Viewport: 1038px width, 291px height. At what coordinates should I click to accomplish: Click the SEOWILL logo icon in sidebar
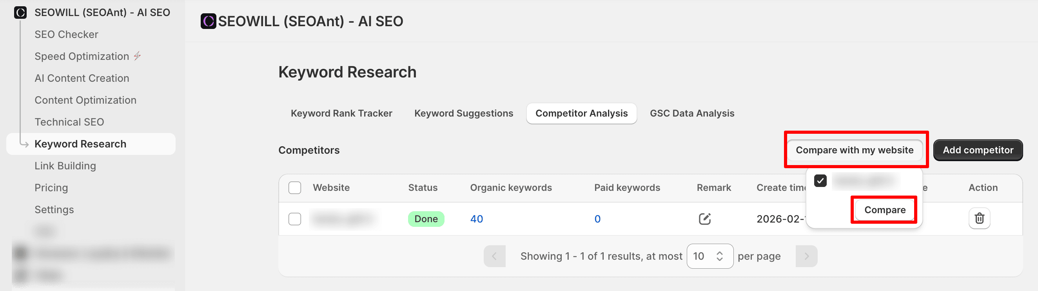pyautogui.click(x=20, y=13)
